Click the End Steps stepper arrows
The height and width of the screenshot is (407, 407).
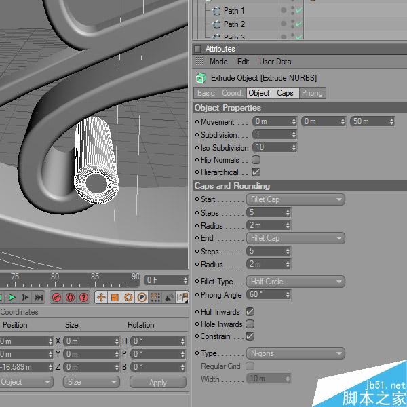click(x=288, y=251)
